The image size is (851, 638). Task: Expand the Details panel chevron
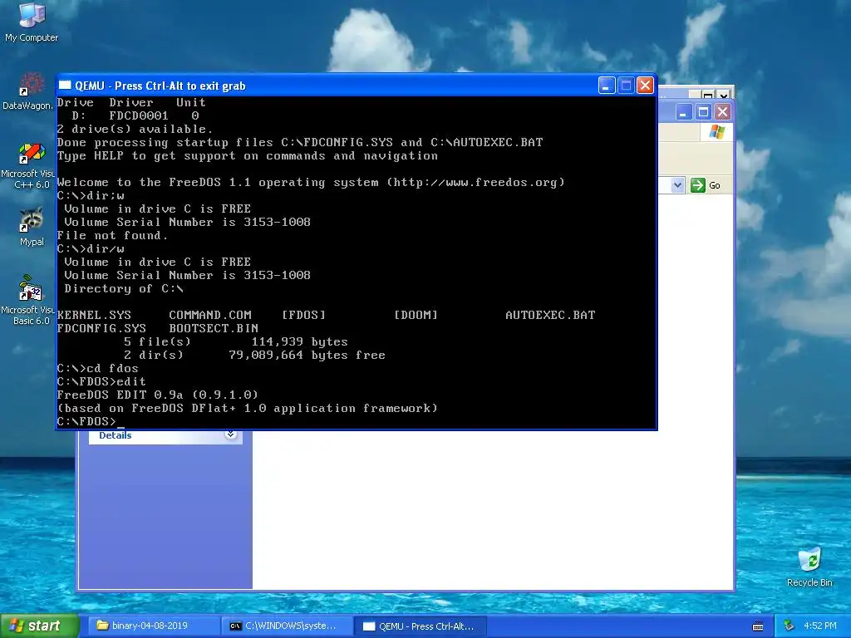[231, 434]
